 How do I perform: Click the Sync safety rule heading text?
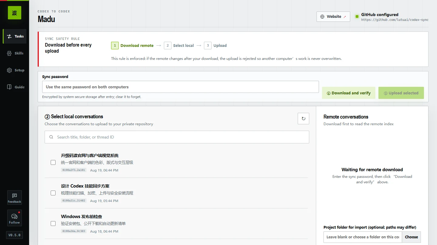(62, 39)
